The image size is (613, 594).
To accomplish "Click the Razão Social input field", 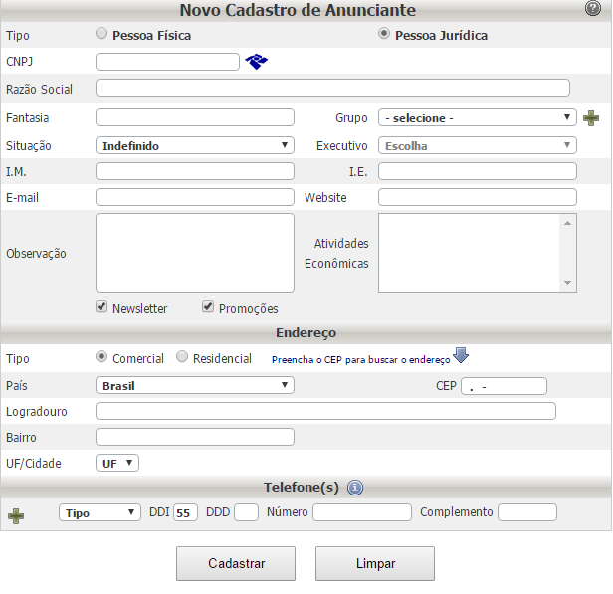I will 332,89.
